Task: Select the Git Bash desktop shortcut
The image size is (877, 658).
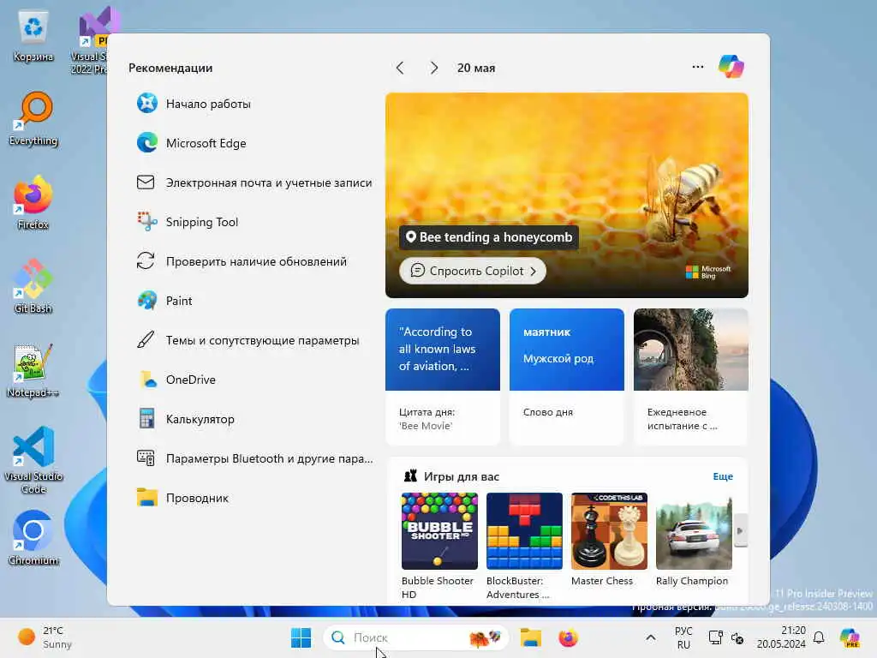Action: (x=33, y=286)
